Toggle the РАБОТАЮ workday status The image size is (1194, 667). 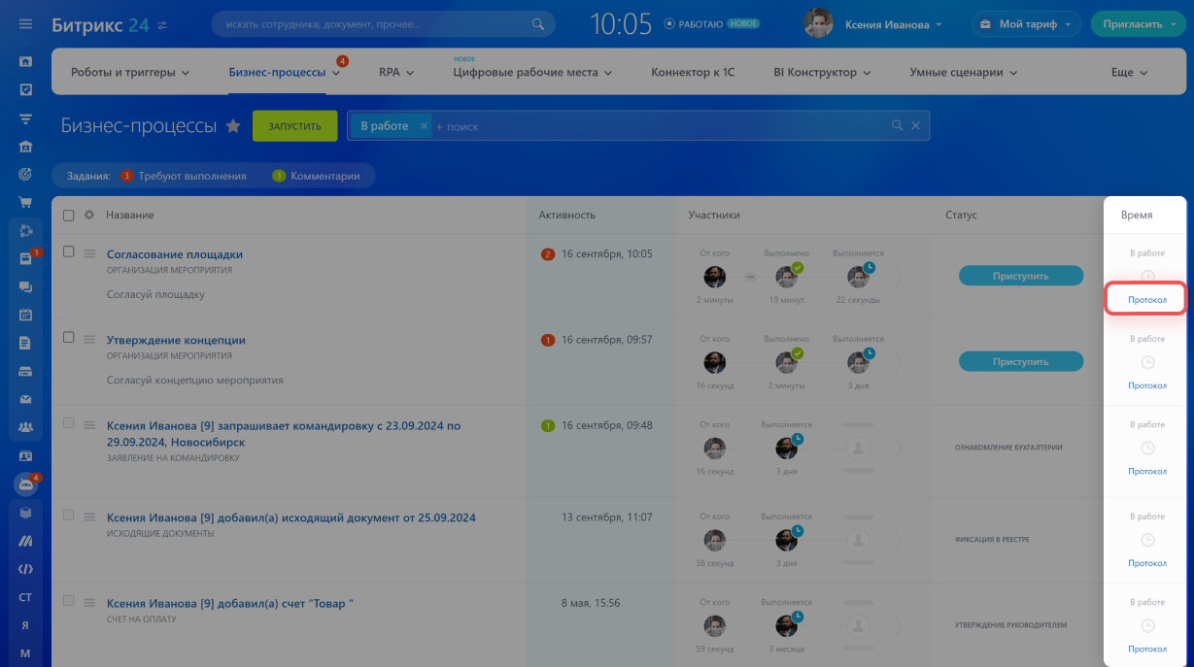point(699,24)
